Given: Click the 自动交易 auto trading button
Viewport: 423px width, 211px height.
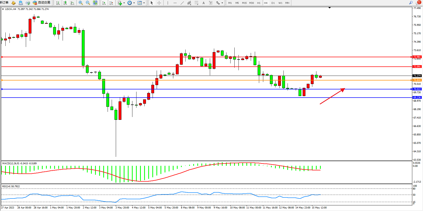Looking at the screenshot, I should point(42,3).
